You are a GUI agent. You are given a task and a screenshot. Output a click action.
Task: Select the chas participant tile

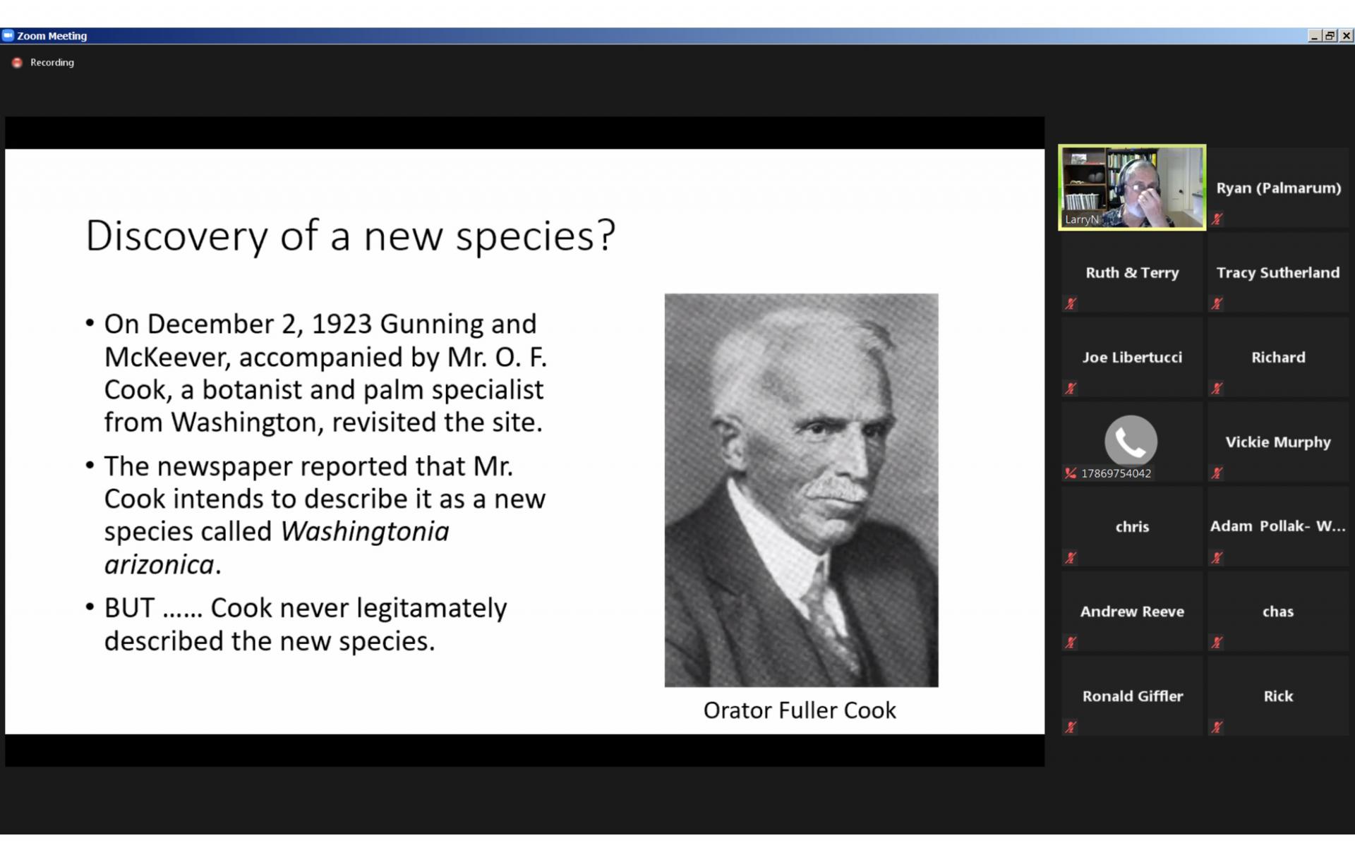pyautogui.click(x=1277, y=611)
